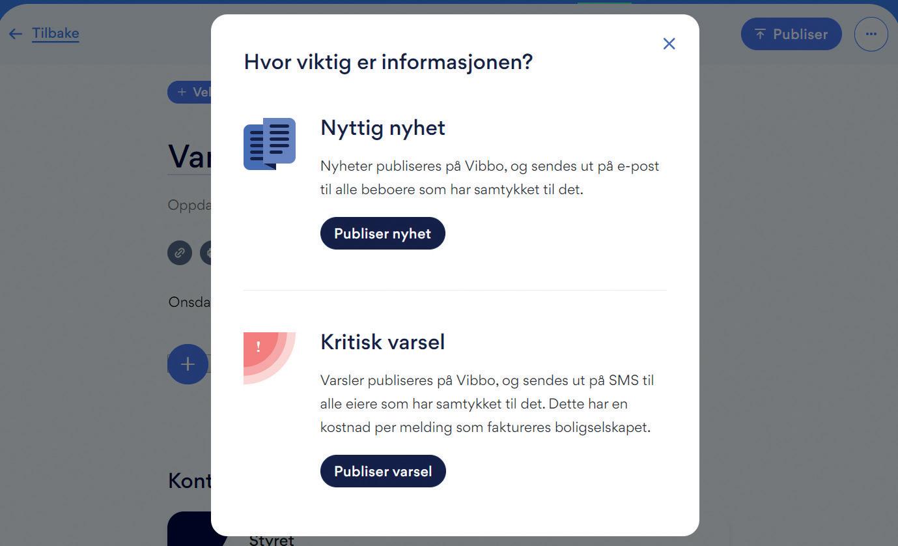Click the upload arrow icon in Publiser
The height and width of the screenshot is (546, 898).
760,34
